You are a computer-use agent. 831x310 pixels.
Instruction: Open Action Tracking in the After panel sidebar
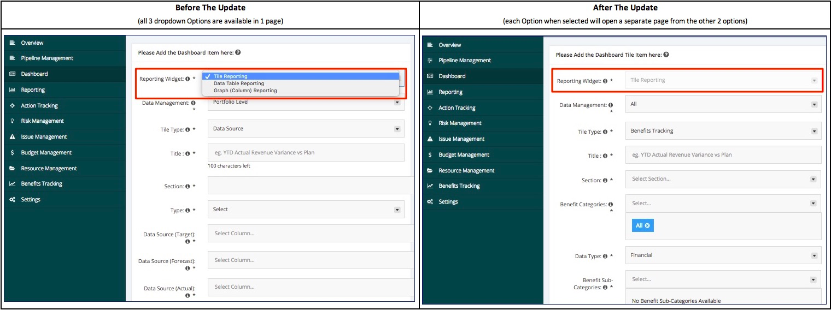pyautogui.click(x=482, y=108)
